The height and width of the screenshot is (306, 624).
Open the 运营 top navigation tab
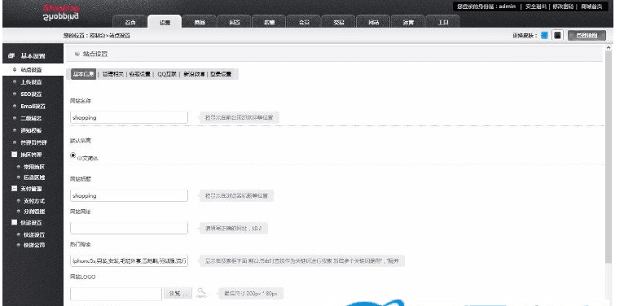[408, 22]
